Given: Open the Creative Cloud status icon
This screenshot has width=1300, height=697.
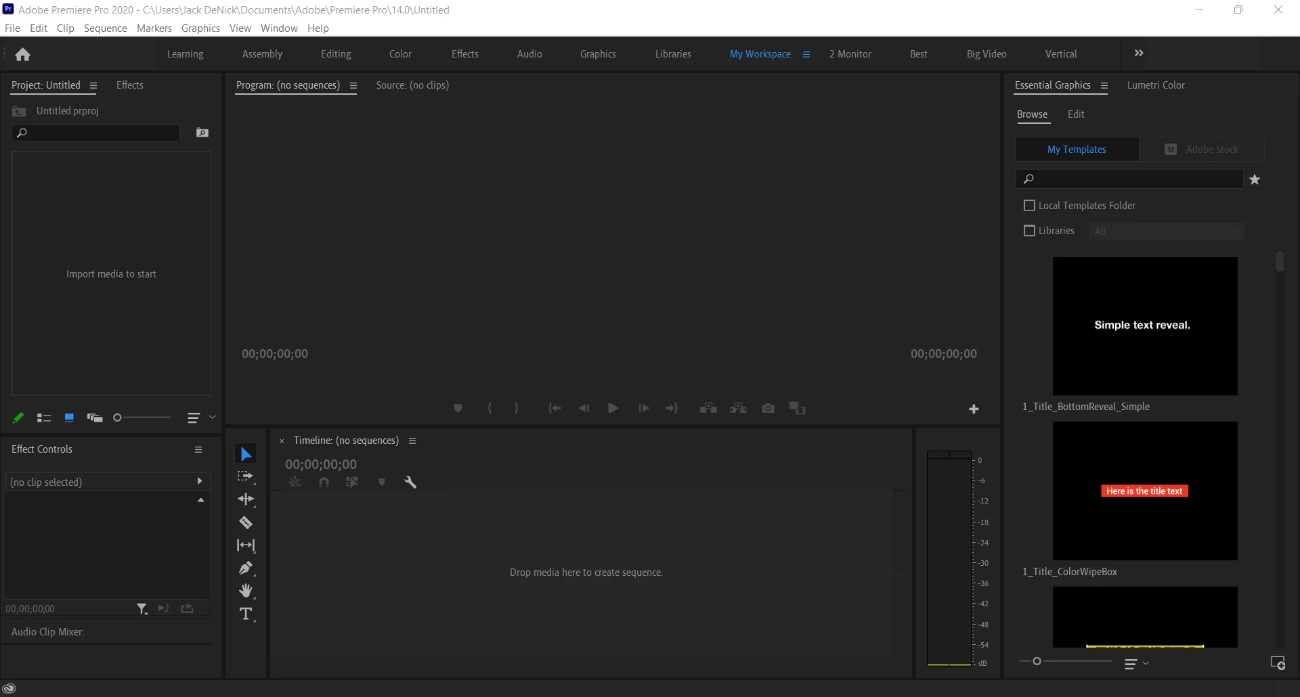Looking at the screenshot, I should click(x=9, y=688).
